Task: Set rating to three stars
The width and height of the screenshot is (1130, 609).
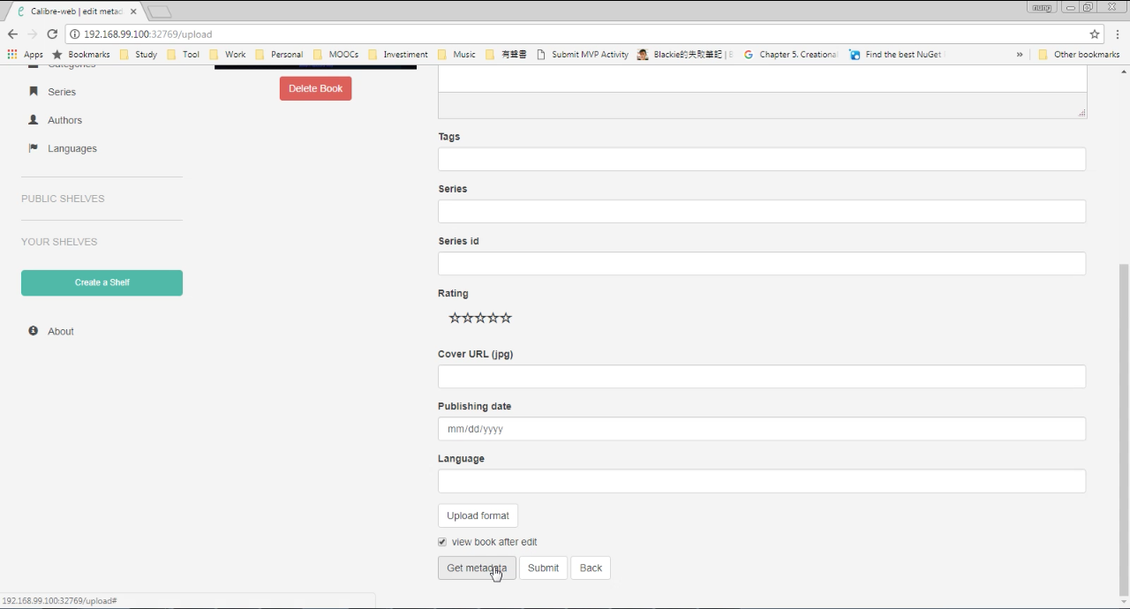Action: point(480,318)
